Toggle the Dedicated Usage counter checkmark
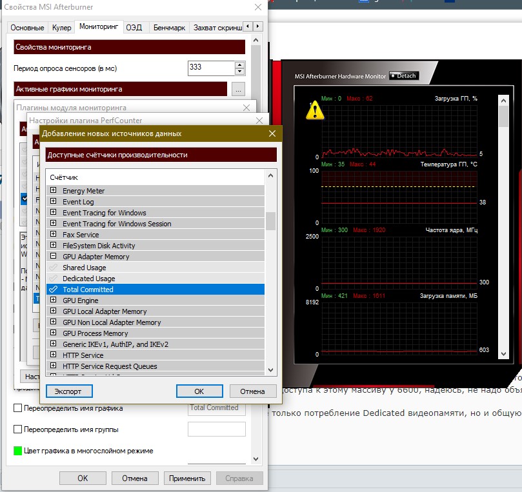This screenshot has width=522, height=492. click(x=53, y=279)
